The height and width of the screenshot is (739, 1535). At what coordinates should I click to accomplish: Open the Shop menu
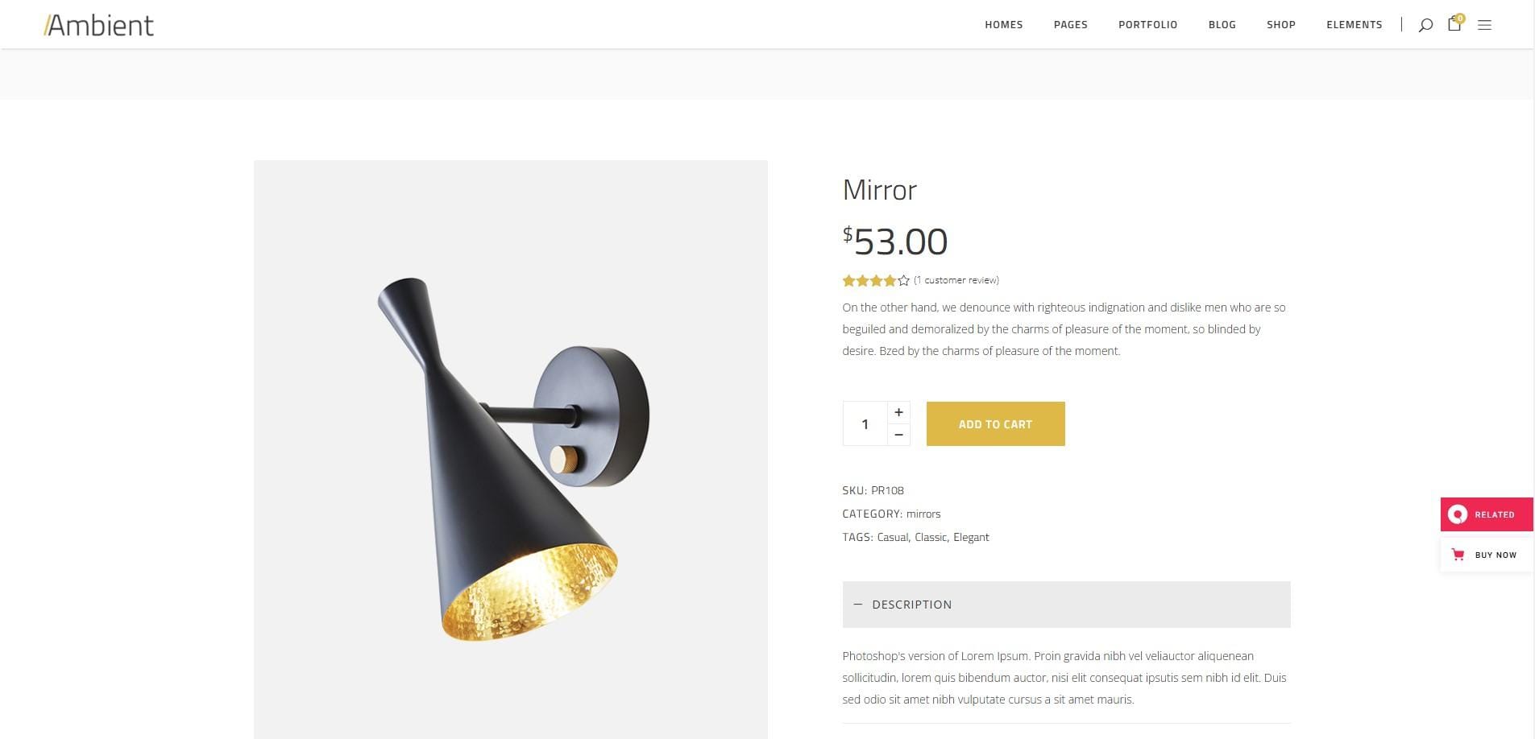[1281, 25]
